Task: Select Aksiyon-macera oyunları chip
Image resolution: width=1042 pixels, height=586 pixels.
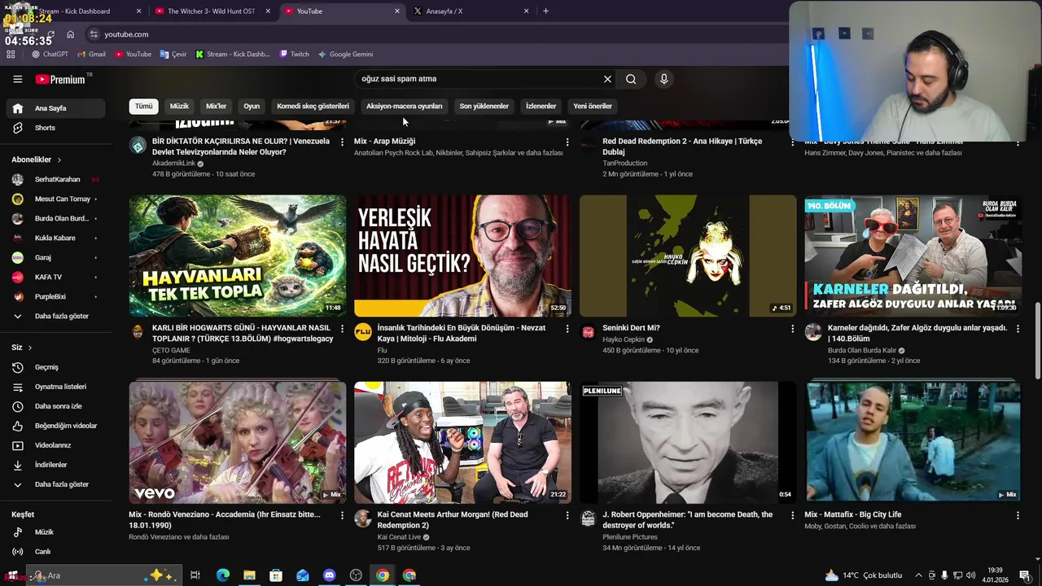Action: tap(405, 106)
